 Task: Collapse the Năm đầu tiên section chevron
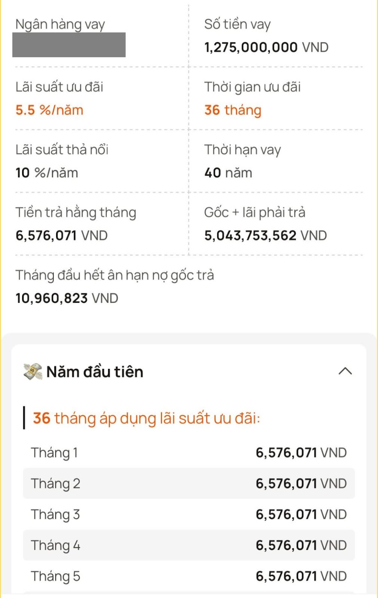coord(345,371)
